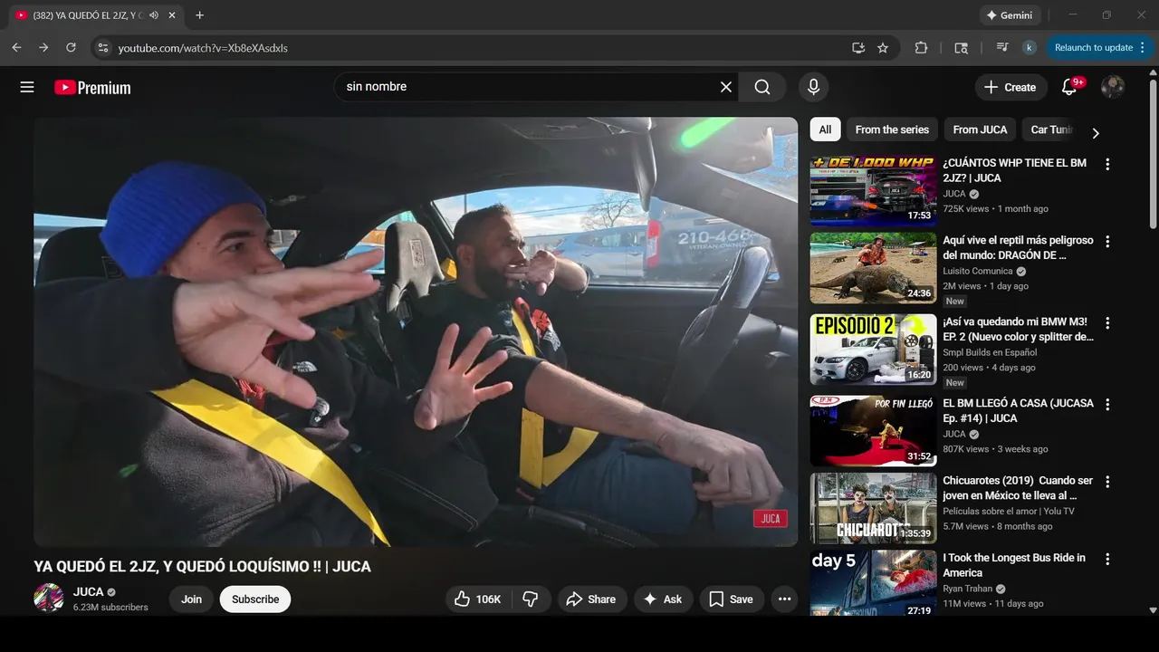Open Ryan Trahan channel name
This screenshot has height=652, width=1159.
click(968, 589)
